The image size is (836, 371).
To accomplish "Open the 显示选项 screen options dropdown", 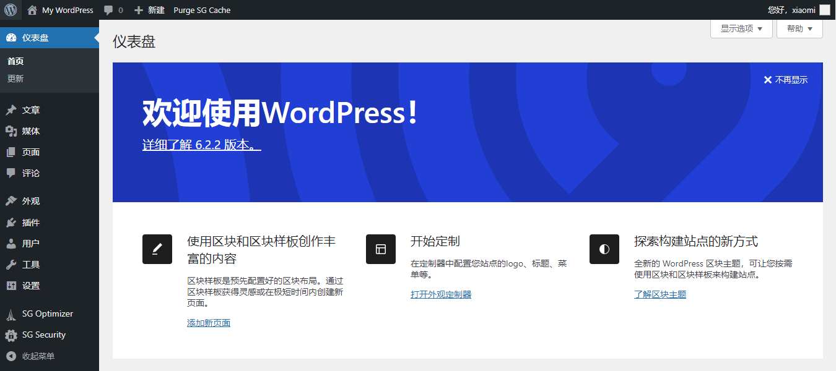I will pyautogui.click(x=741, y=28).
